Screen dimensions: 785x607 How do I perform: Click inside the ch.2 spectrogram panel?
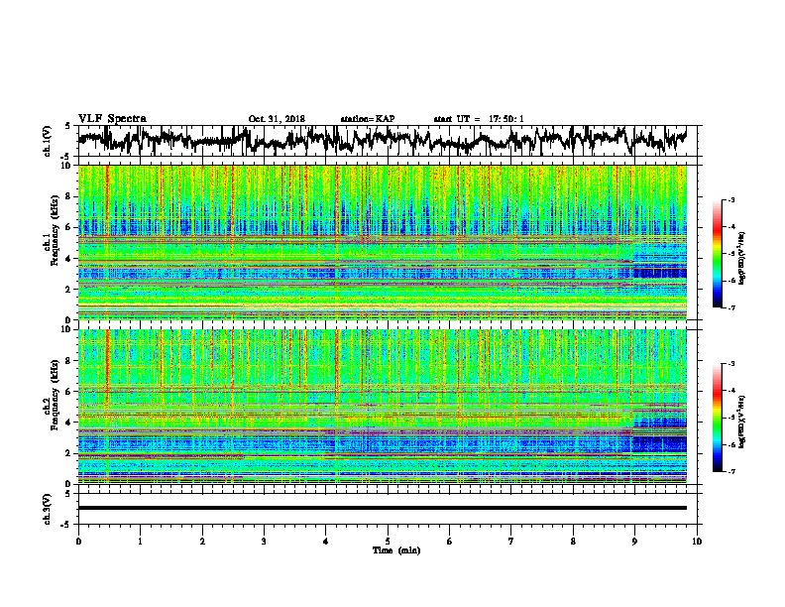tap(383, 407)
